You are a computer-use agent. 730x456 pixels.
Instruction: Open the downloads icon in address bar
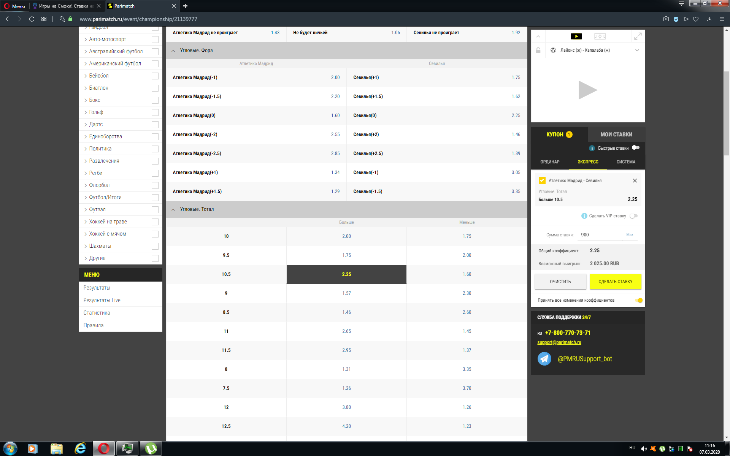pyautogui.click(x=709, y=19)
